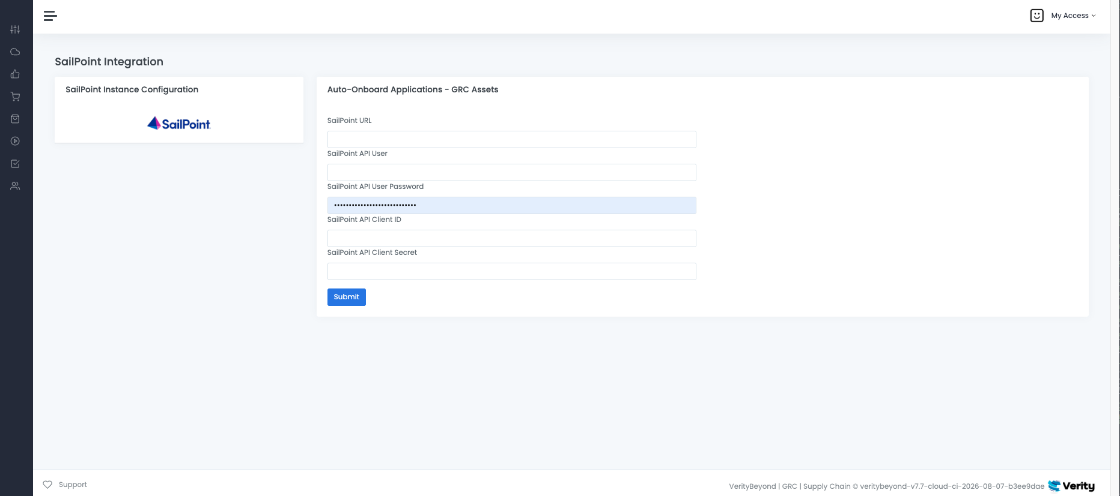Open the cloud icon in sidebar
The width and height of the screenshot is (1120, 496).
[x=15, y=52]
